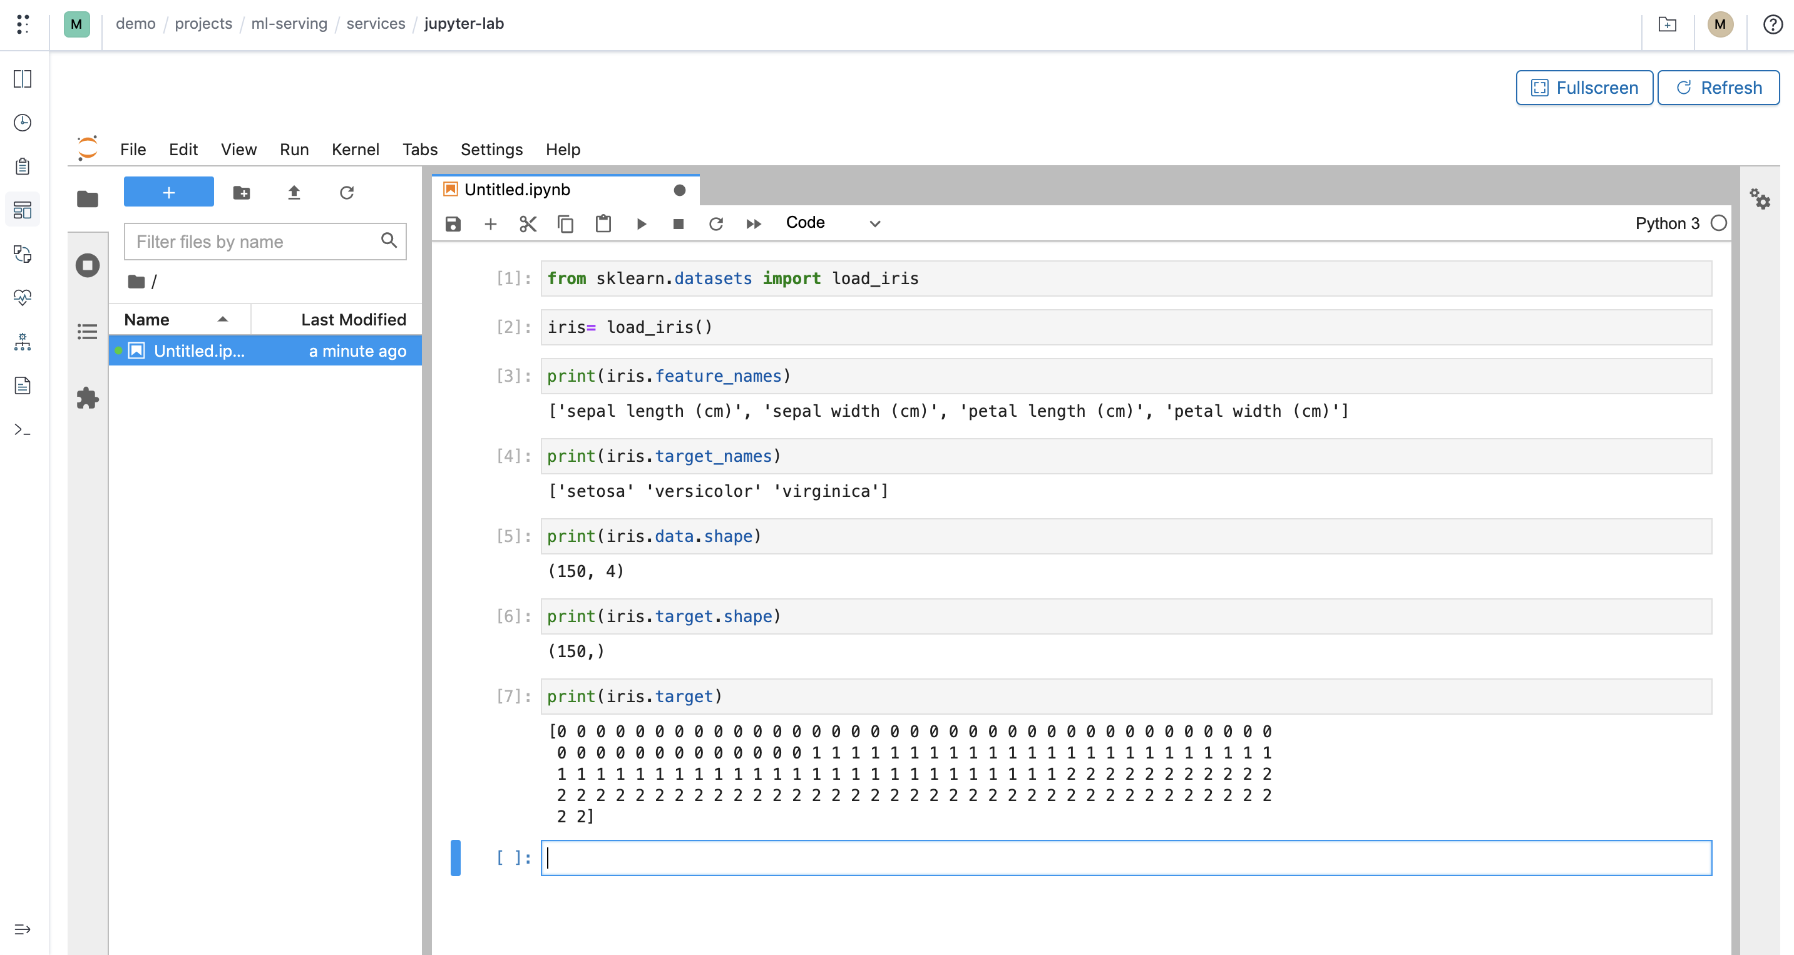Open the extension manager puzzle icon

(88, 398)
